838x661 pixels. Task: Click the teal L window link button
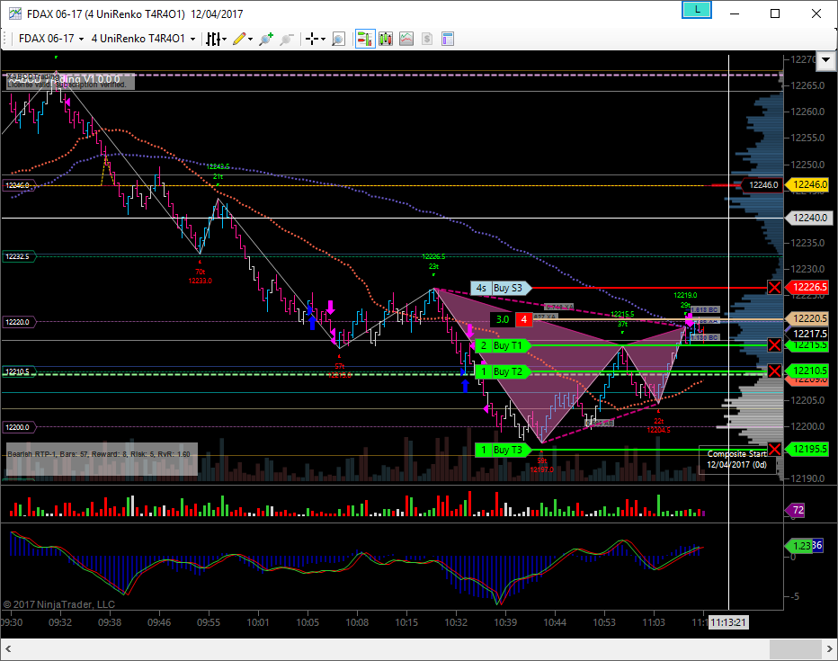pyautogui.click(x=696, y=10)
